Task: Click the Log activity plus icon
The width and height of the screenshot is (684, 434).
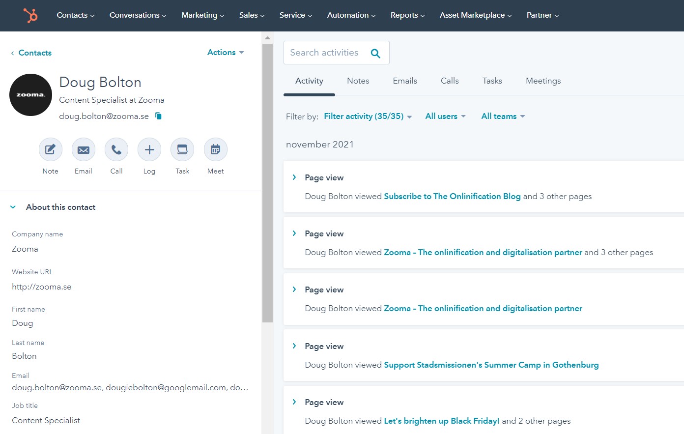Action: point(149,149)
